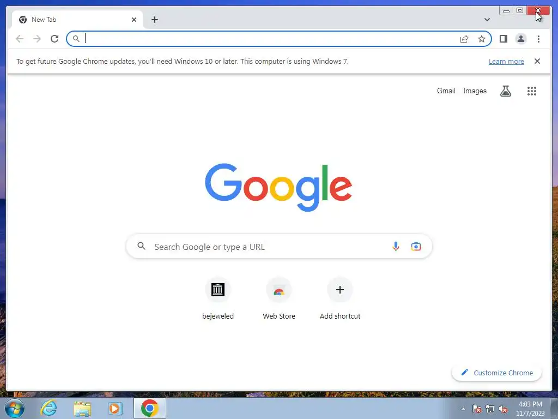558x419 pixels.
Task: Open the Chrome three-dot menu
Action: (x=538, y=39)
